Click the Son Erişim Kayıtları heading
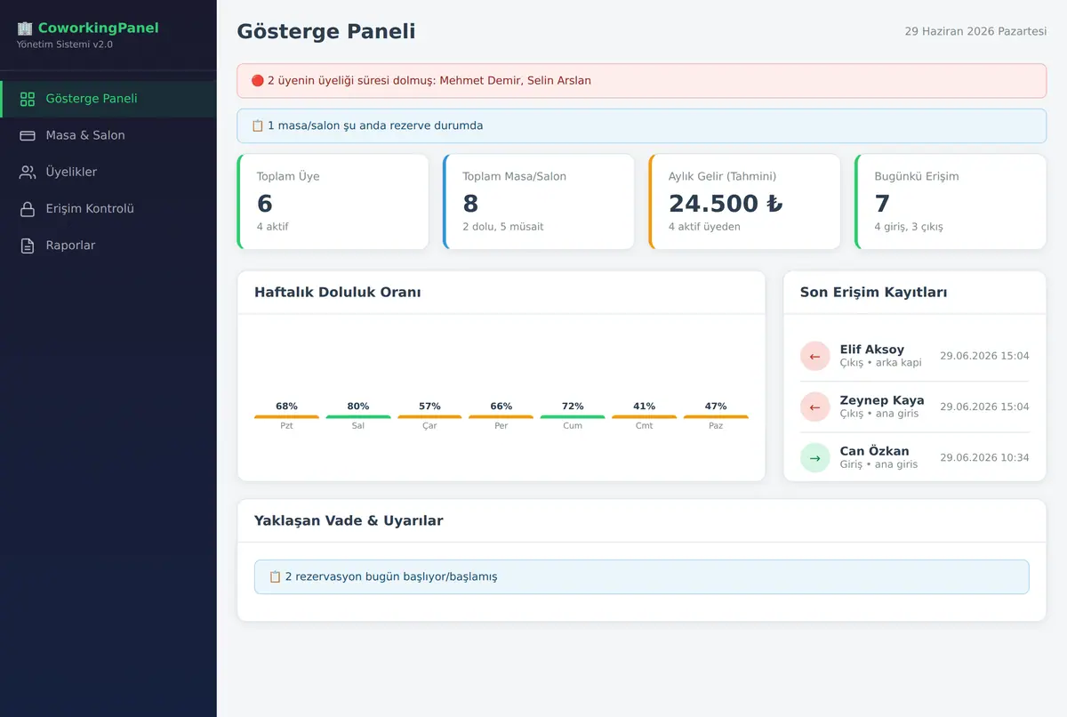Screen dimensions: 1067x717 point(873,293)
